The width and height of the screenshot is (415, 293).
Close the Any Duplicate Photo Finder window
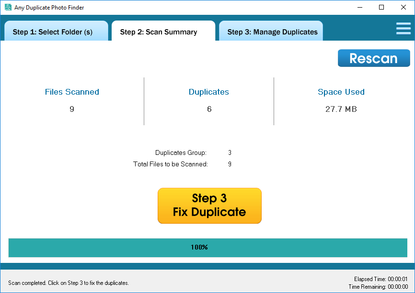point(403,7)
